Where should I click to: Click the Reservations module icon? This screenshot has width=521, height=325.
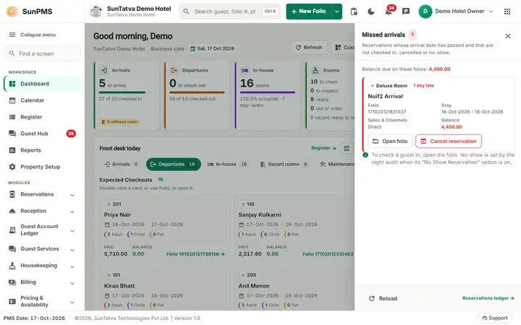pos(12,194)
